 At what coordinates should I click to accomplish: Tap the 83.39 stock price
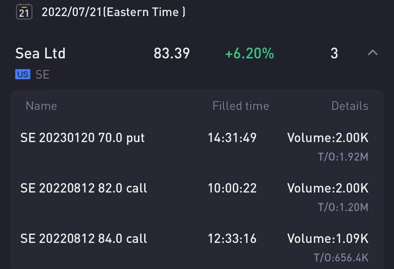coord(171,54)
